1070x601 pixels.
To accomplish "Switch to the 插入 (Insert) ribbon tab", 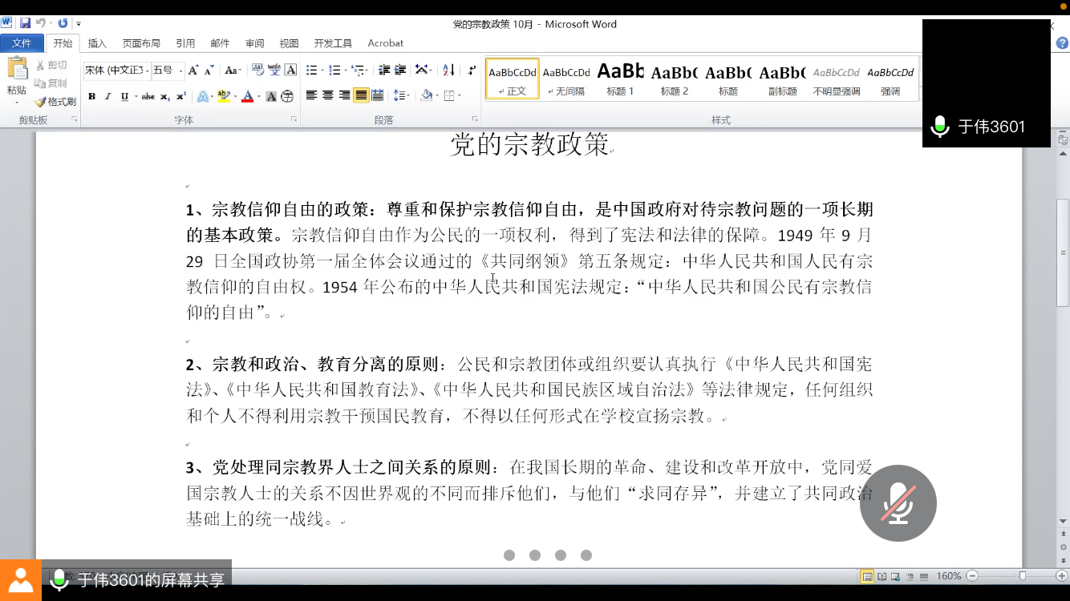I will (97, 43).
